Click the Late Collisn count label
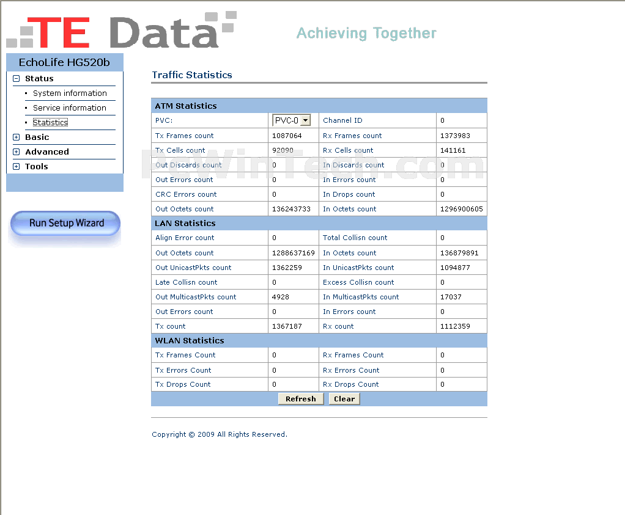This screenshot has height=515, width=625. tap(187, 282)
